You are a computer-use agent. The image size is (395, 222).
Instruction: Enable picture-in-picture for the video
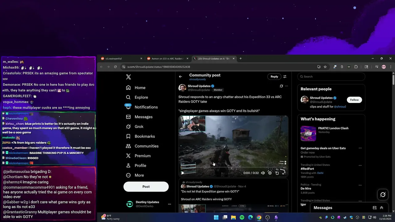[x=277, y=173]
